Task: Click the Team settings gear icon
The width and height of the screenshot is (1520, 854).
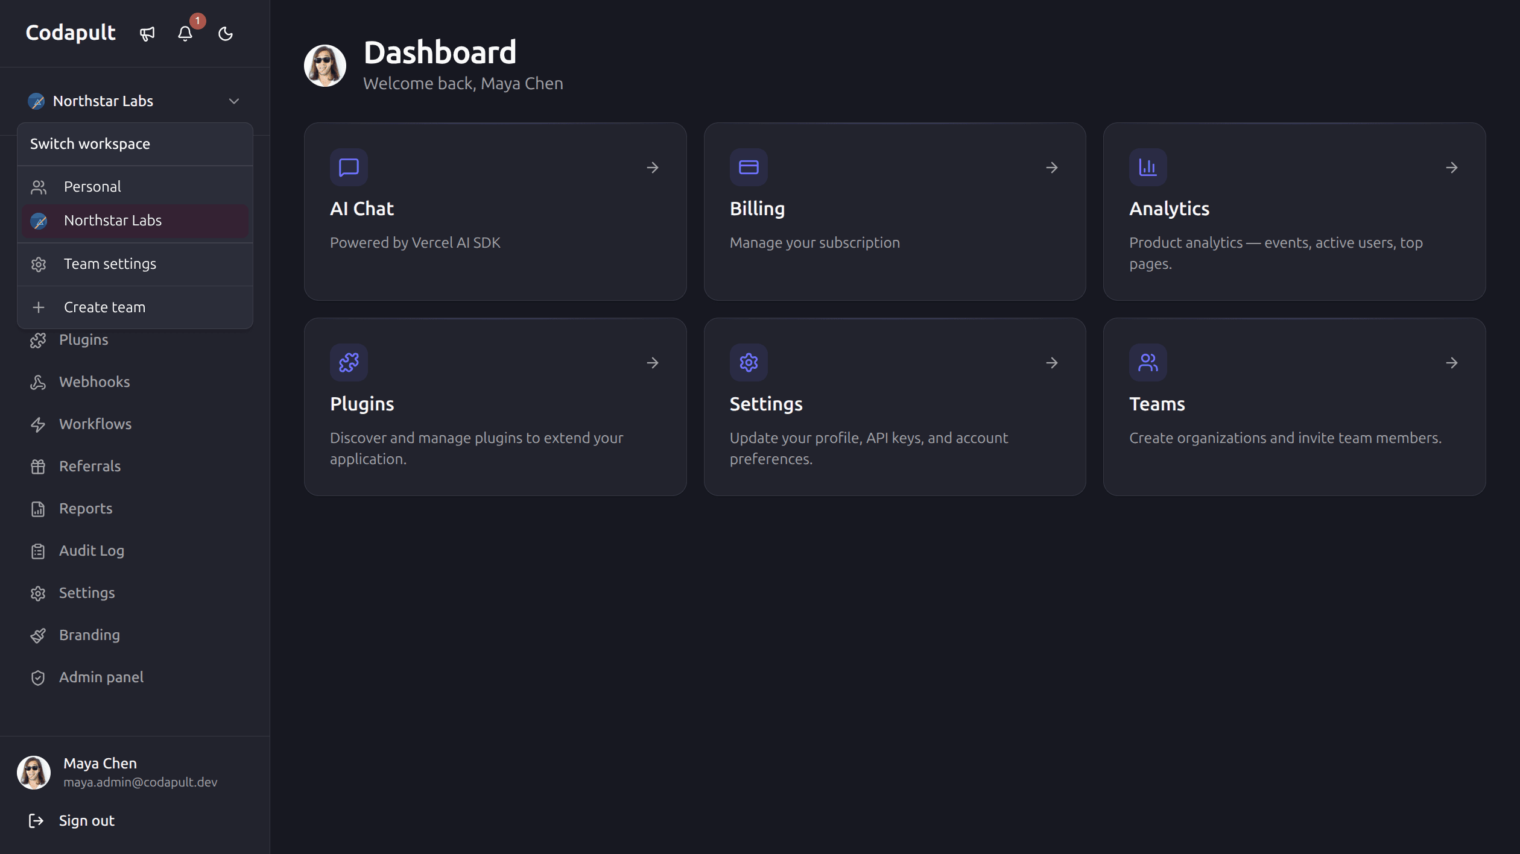Action: (x=39, y=265)
